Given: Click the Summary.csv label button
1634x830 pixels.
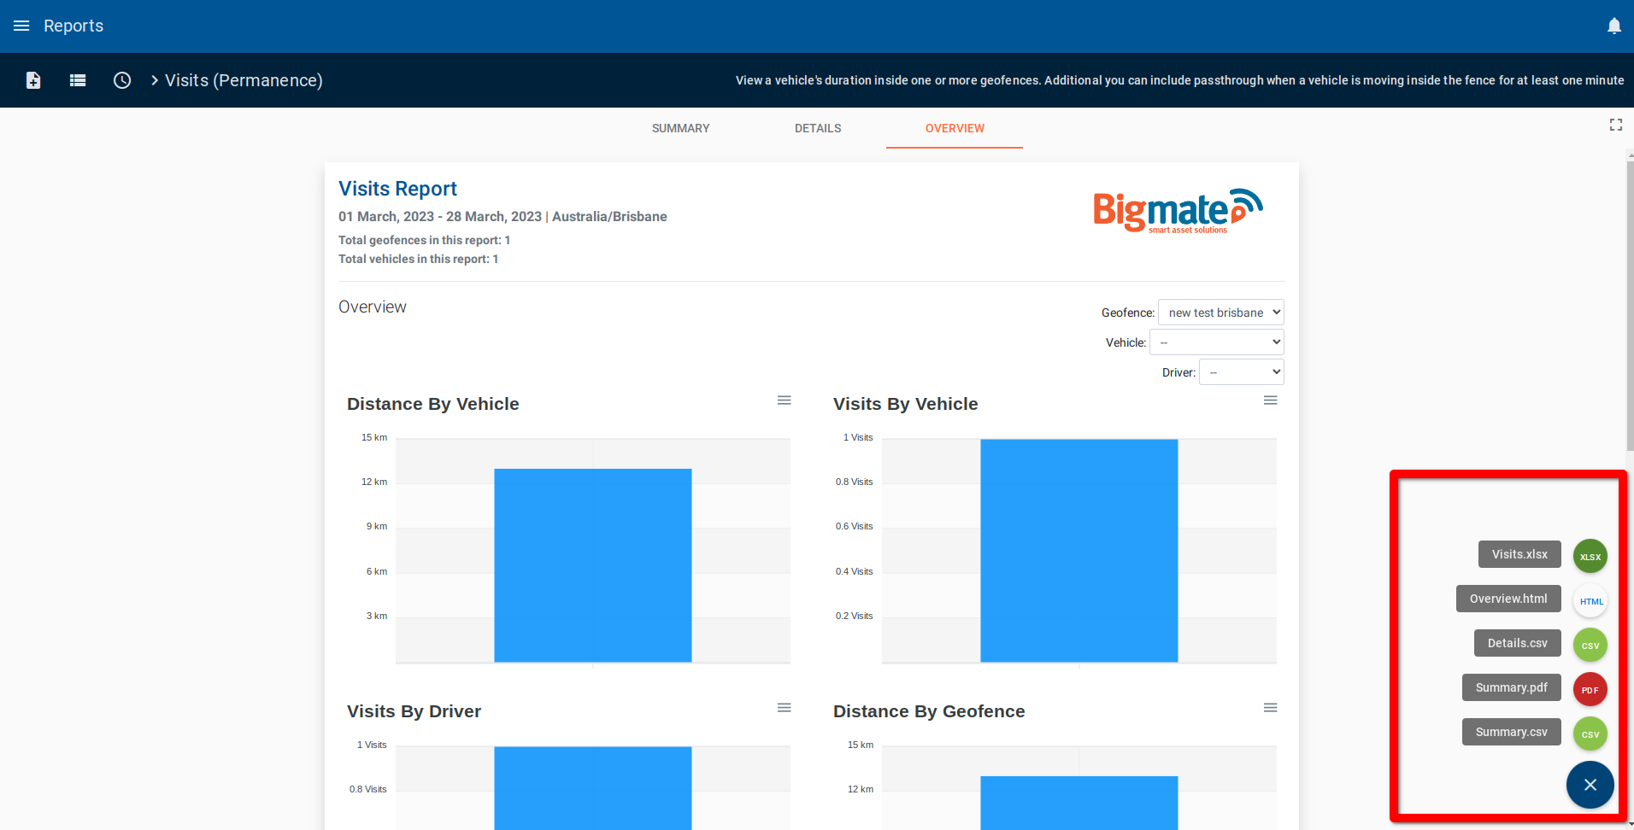Looking at the screenshot, I should (1511, 732).
